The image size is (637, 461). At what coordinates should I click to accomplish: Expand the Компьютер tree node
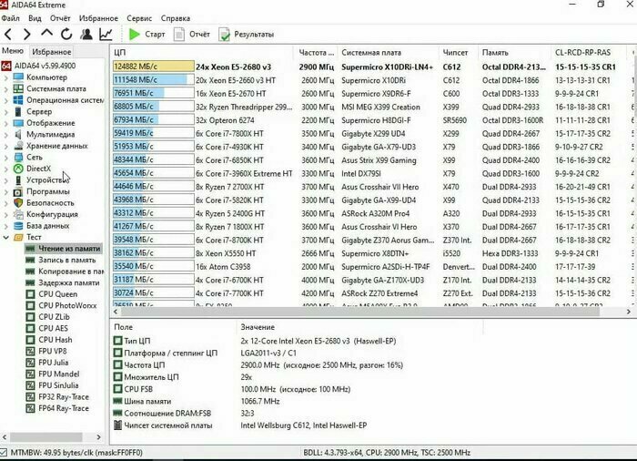tap(6, 77)
